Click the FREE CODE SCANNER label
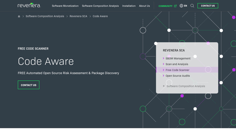Image resolution: width=236 pixels, height=133 pixels. [x=33, y=49]
